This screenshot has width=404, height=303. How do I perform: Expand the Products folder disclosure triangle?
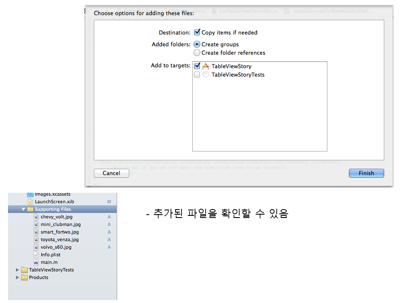[x=18, y=278]
